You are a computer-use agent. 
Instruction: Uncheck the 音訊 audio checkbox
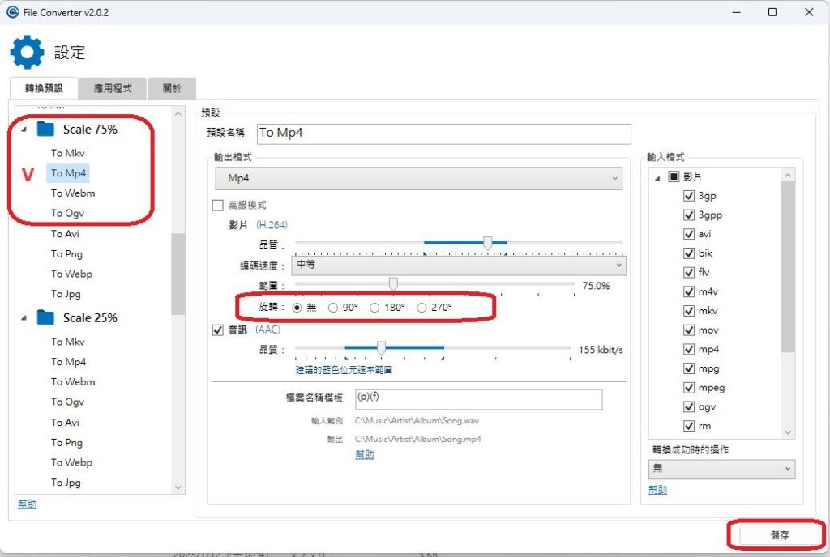pyautogui.click(x=217, y=330)
